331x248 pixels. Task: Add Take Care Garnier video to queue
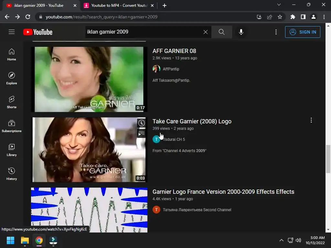pos(142,133)
